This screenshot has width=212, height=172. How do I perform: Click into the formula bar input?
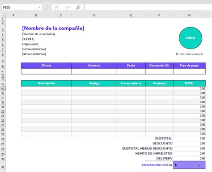(x=148, y=7)
